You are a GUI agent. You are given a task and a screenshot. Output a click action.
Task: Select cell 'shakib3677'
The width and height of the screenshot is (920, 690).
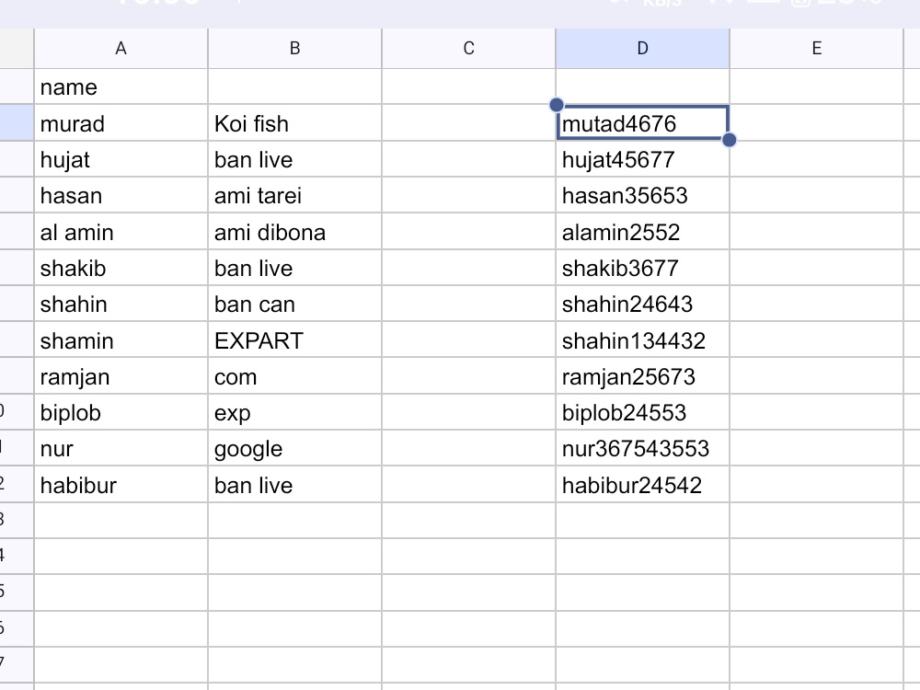coord(642,268)
